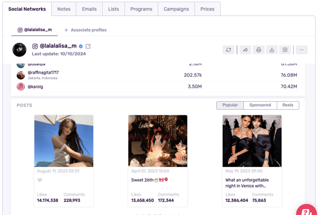
Task: Select the Popular posts filter
Action: pyautogui.click(x=230, y=105)
